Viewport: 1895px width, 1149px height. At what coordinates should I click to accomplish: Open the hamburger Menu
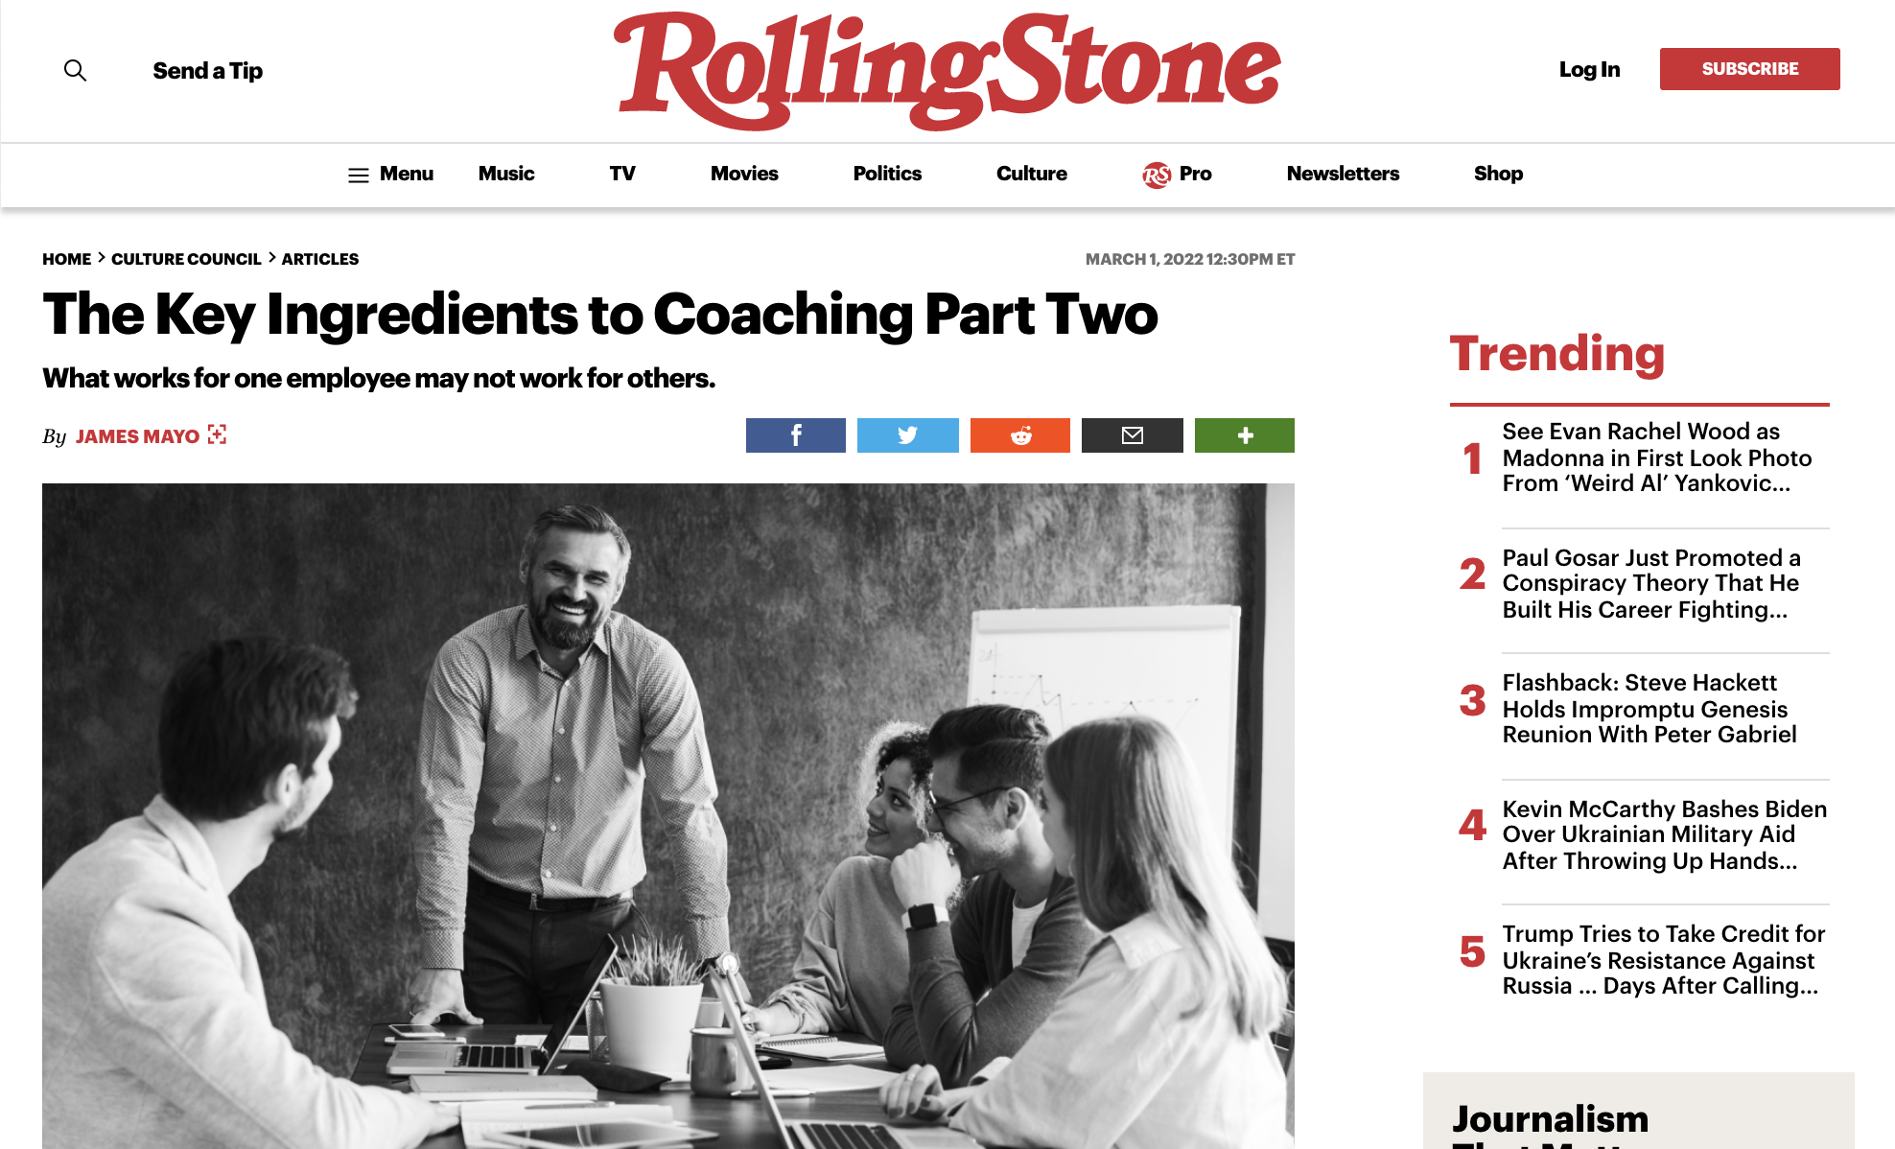(390, 174)
